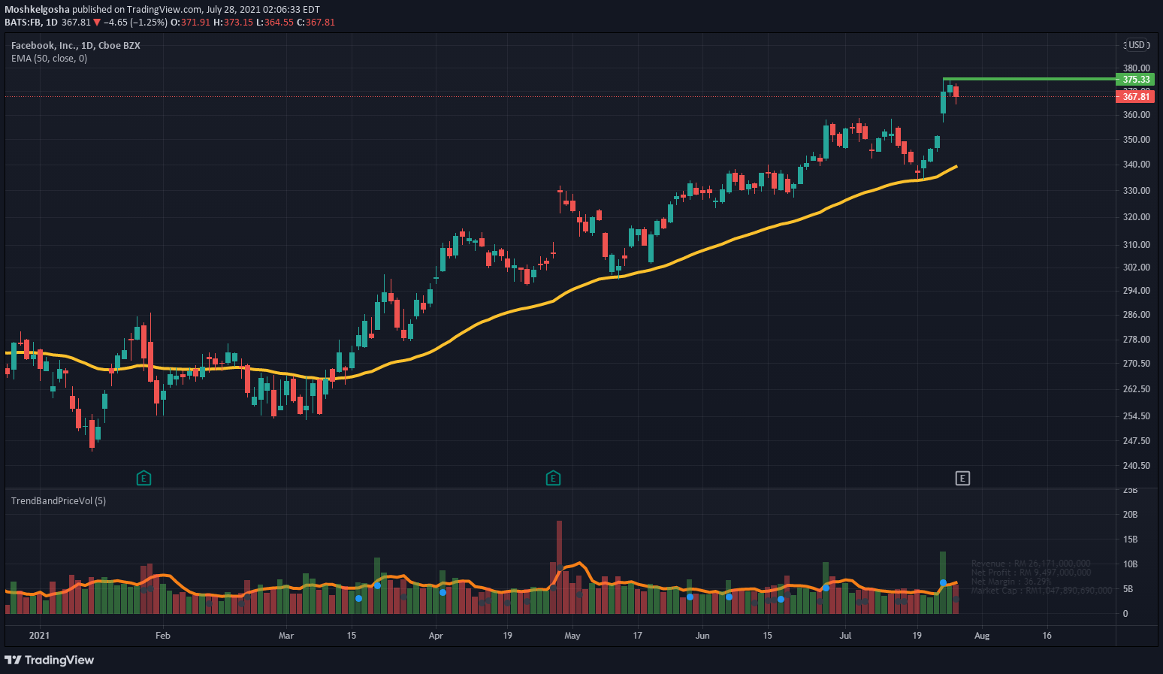Click the Feb date axis label
1163x674 pixels.
[x=162, y=636]
